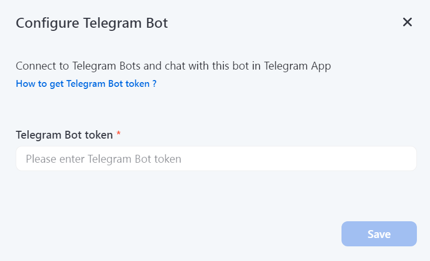This screenshot has height=261, width=430.
Task: Open the 'How to get Telegram Bot token ?' link
Action: 86,84
